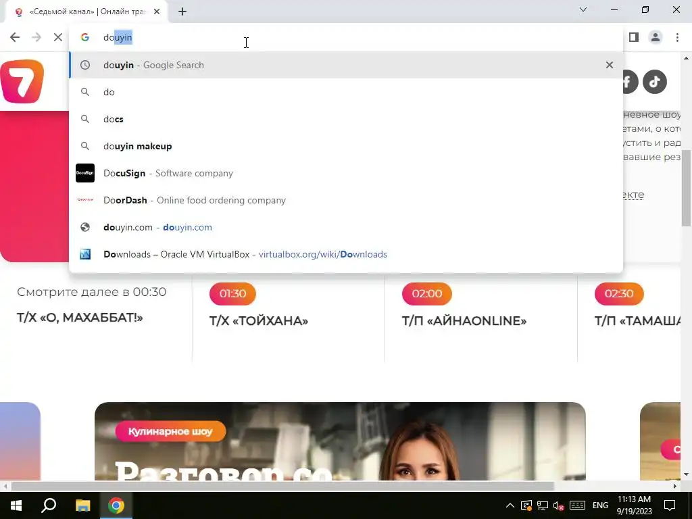Show hidden system tray icons
Image resolution: width=692 pixels, height=519 pixels.
click(510, 505)
